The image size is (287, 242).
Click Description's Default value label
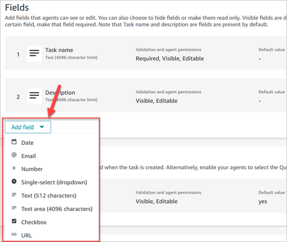coord(272,92)
